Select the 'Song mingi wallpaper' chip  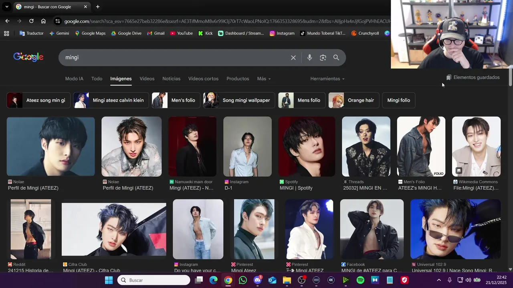coord(239,100)
